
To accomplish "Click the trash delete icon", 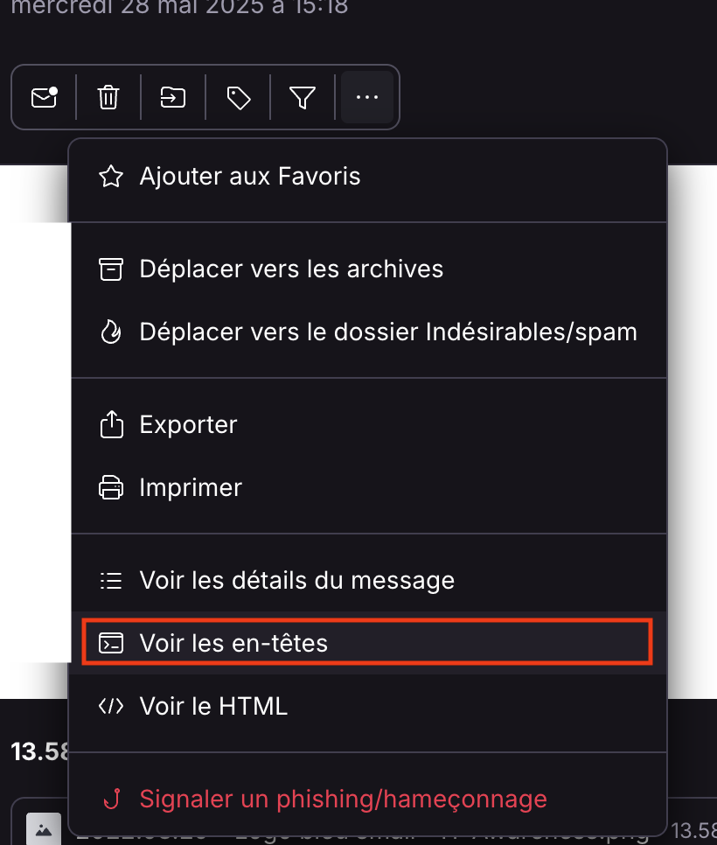I will [108, 97].
